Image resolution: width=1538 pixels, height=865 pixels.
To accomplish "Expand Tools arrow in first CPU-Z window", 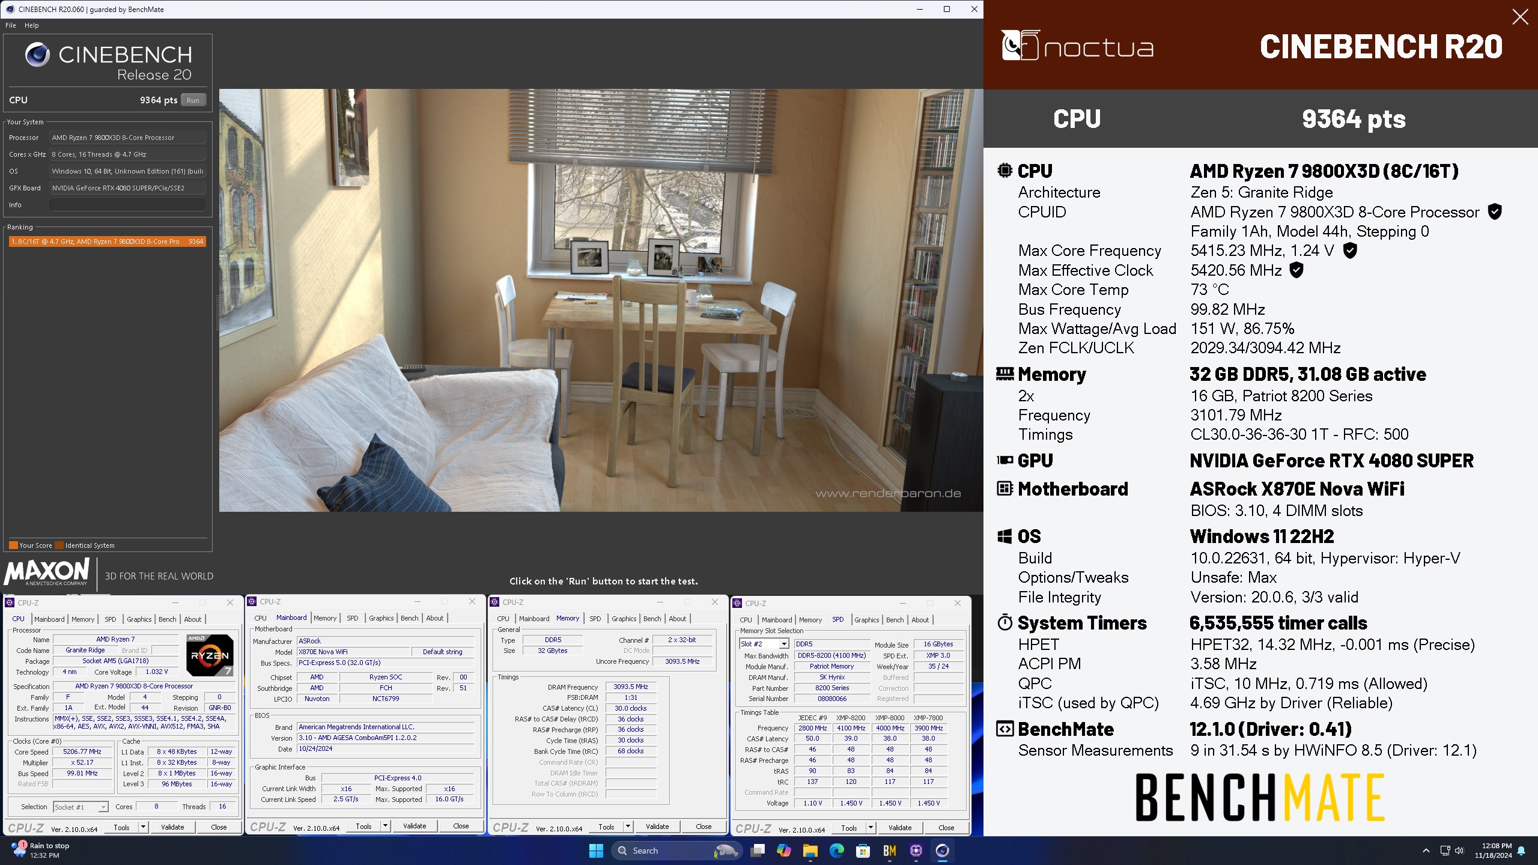I will pos(143,827).
